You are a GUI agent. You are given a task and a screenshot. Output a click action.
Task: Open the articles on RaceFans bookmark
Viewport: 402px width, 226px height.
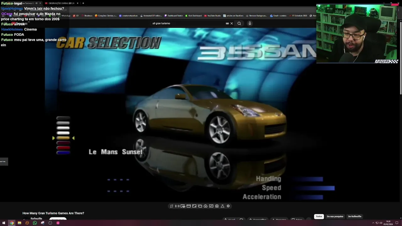233,16
